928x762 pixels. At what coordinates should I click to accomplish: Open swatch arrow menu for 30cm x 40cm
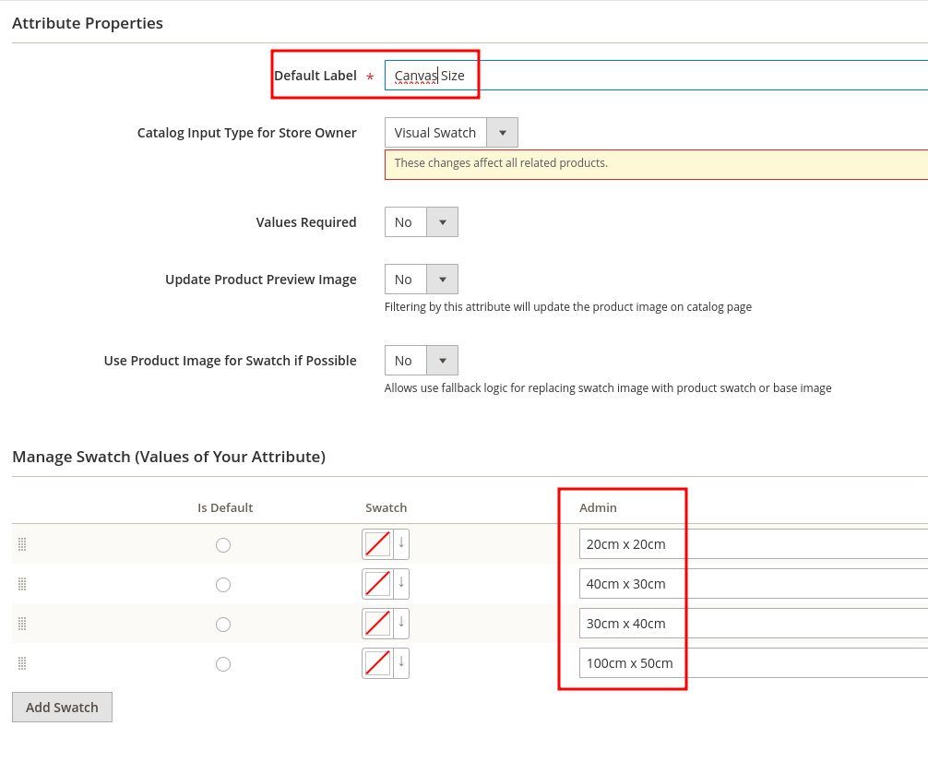tap(401, 624)
